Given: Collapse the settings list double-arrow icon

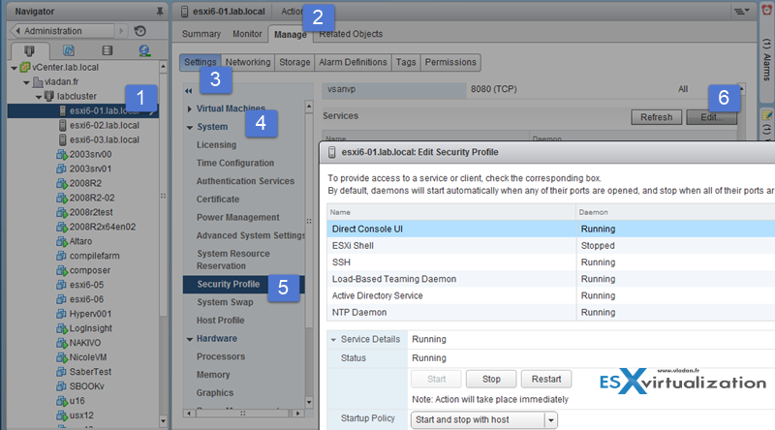Looking at the screenshot, I should tap(189, 91).
